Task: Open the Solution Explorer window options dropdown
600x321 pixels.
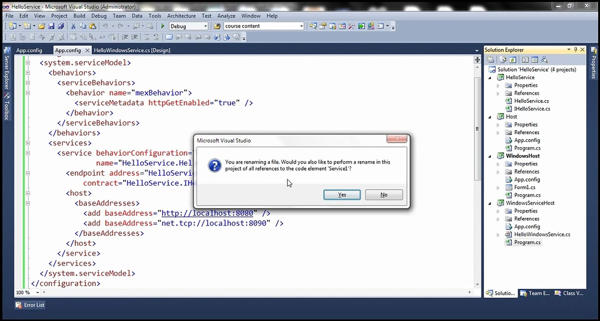Action: (569, 50)
